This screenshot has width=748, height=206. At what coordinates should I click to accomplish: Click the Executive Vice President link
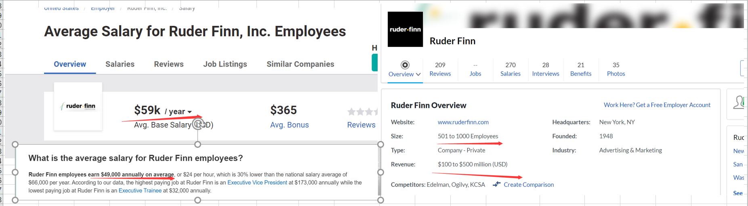[257, 183]
